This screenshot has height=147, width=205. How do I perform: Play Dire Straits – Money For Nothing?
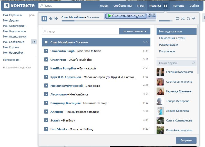[46, 129]
